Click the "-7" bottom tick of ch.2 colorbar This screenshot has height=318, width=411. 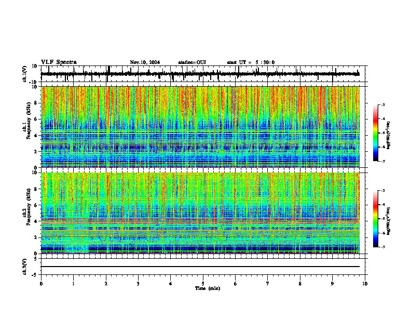pos(383,247)
